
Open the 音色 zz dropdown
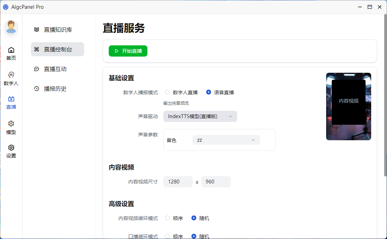point(226,140)
